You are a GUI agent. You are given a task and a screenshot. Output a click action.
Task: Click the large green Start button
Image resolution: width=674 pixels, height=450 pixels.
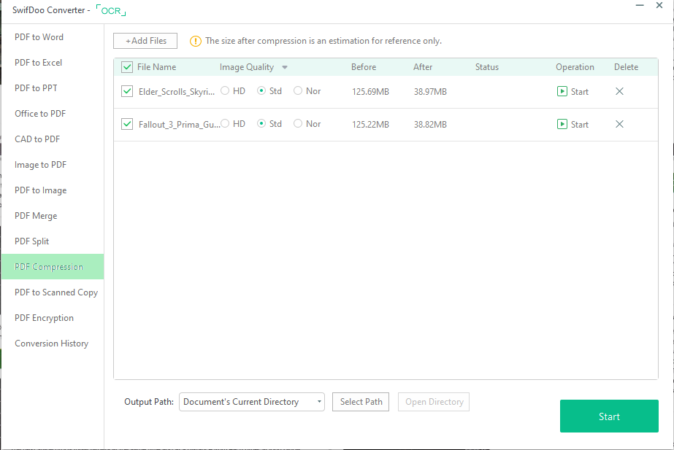pos(609,416)
